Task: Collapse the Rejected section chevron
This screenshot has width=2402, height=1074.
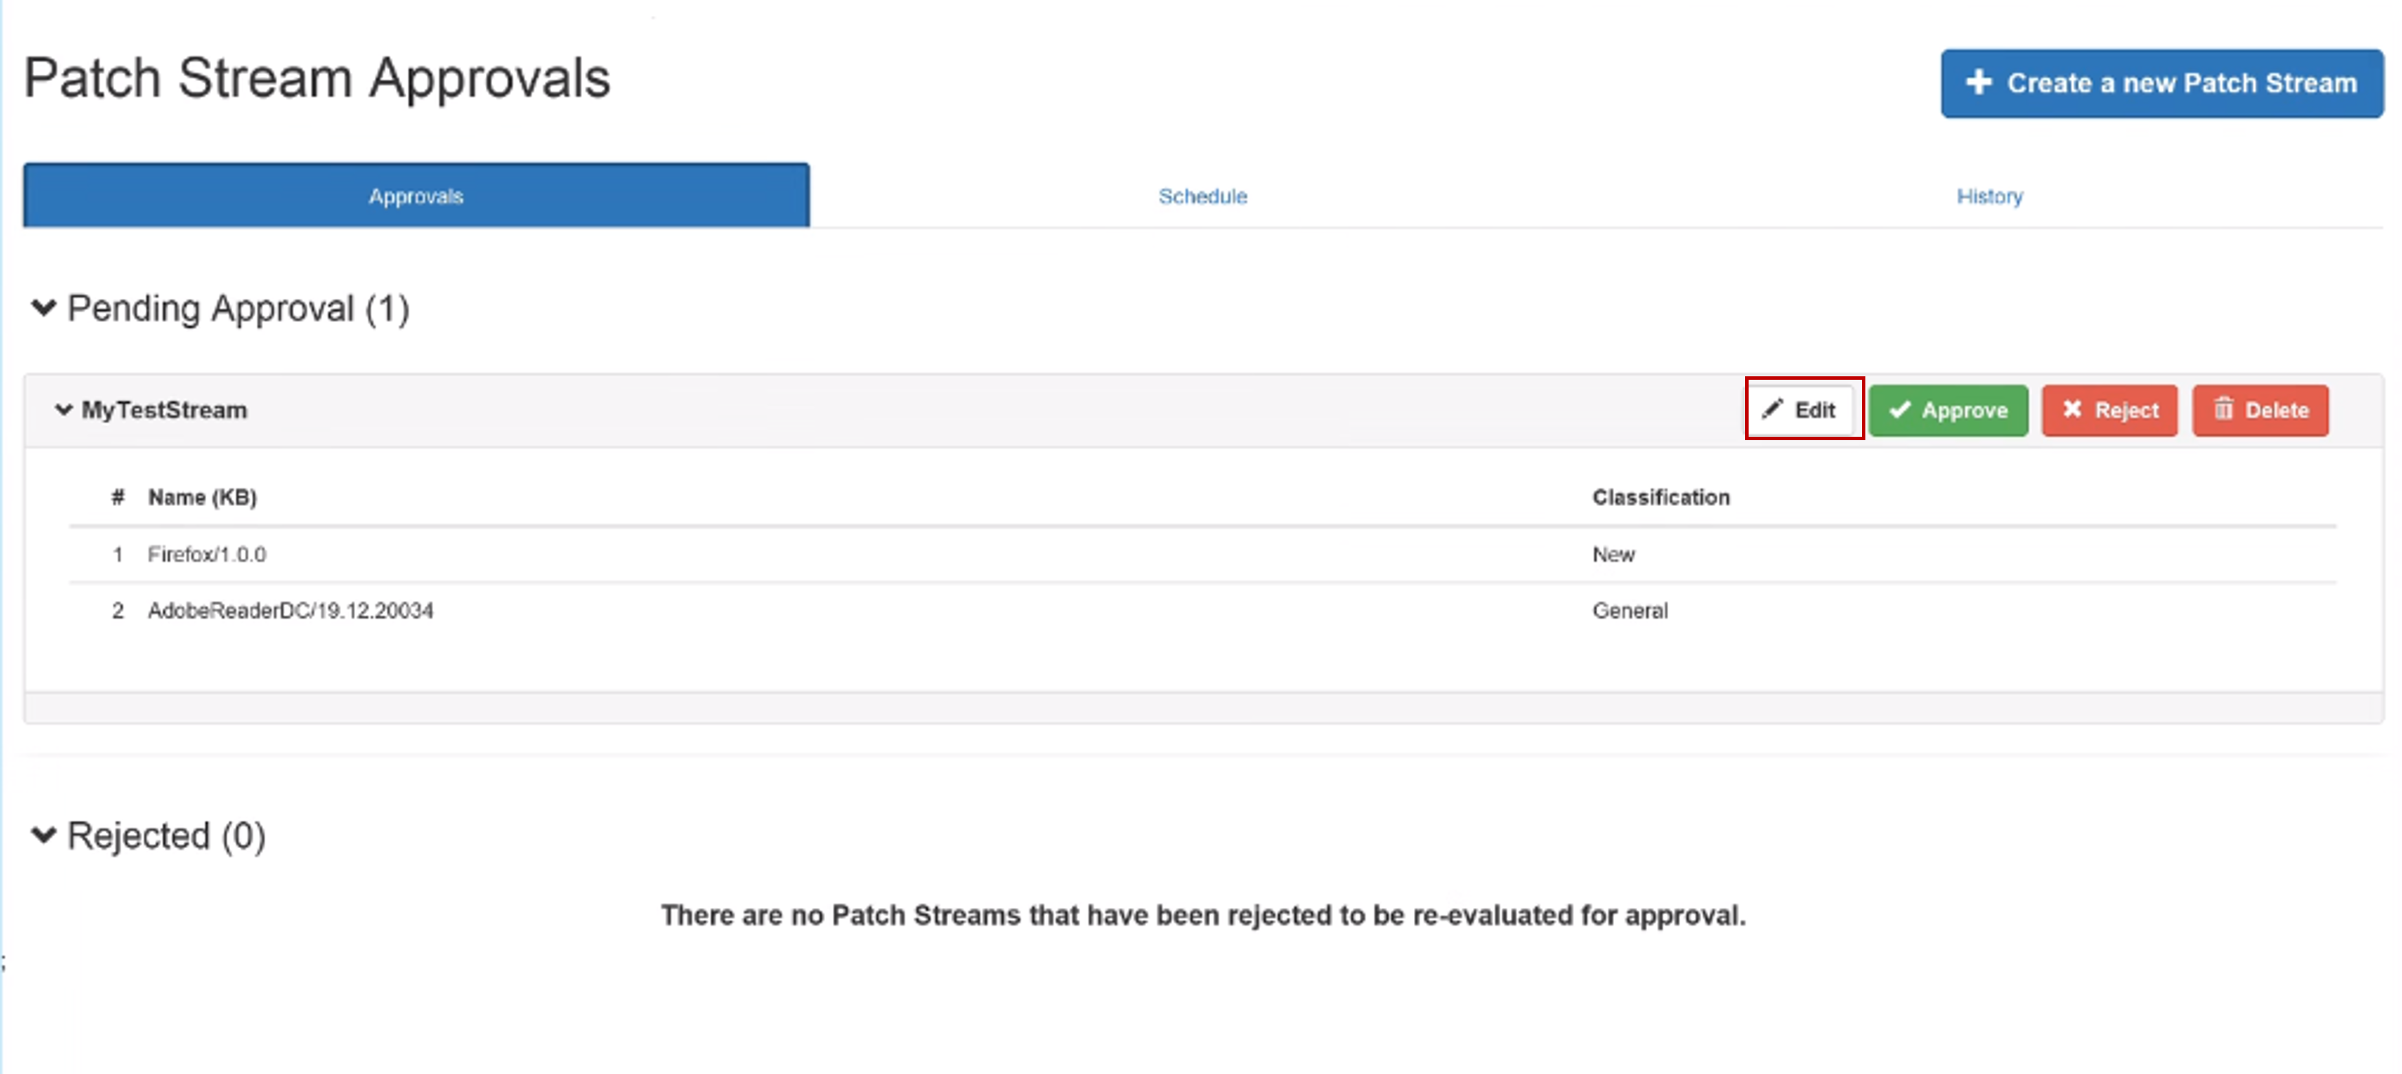Action: click(x=44, y=834)
